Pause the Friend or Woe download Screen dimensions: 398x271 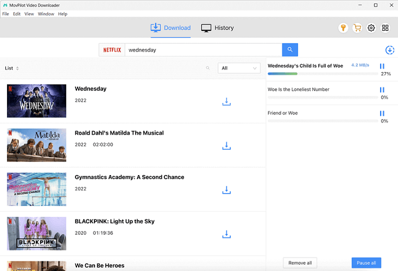coord(382,113)
